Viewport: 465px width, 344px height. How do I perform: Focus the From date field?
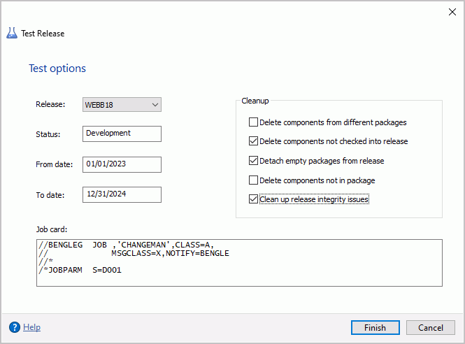click(x=122, y=164)
